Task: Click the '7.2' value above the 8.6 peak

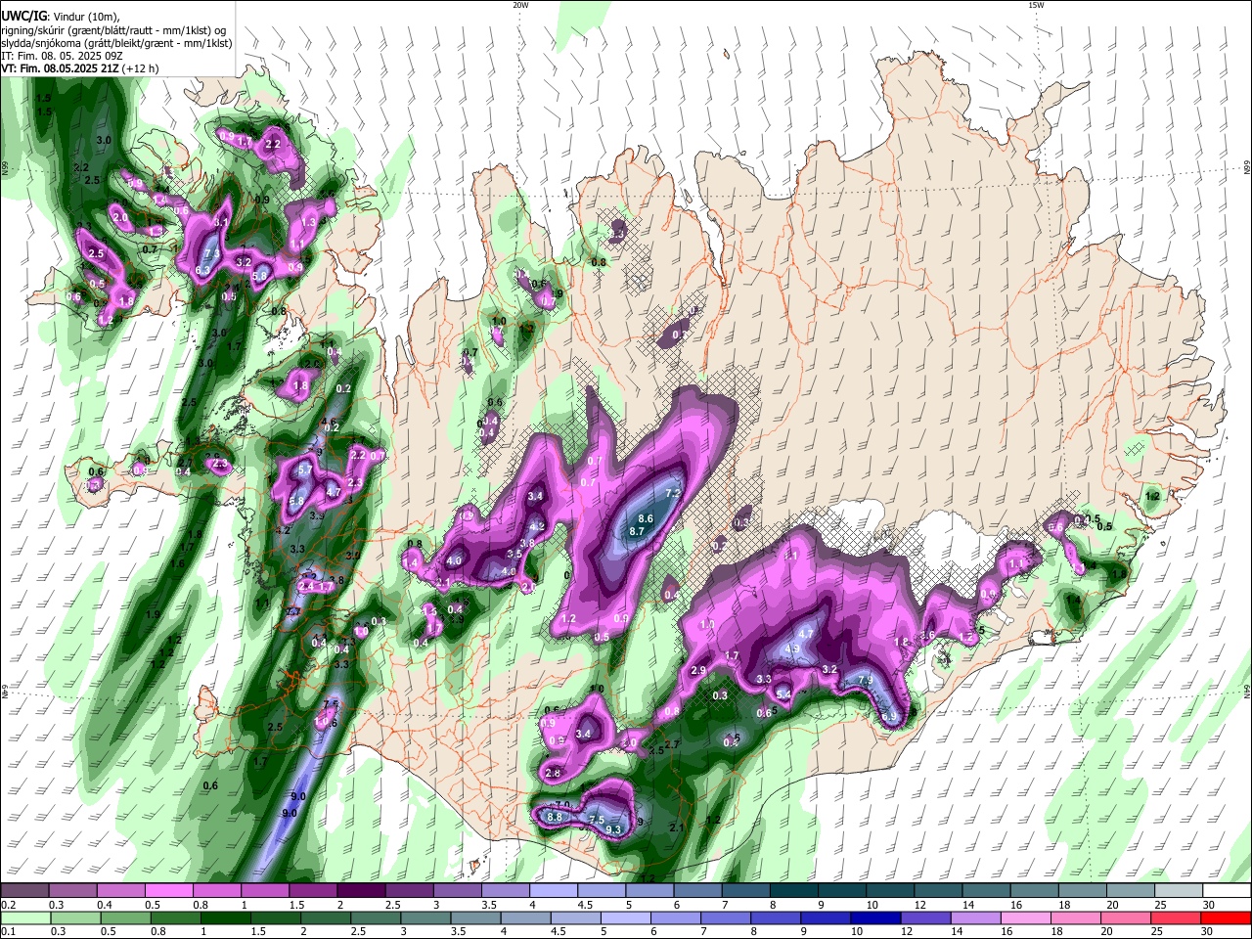Action: tap(673, 494)
